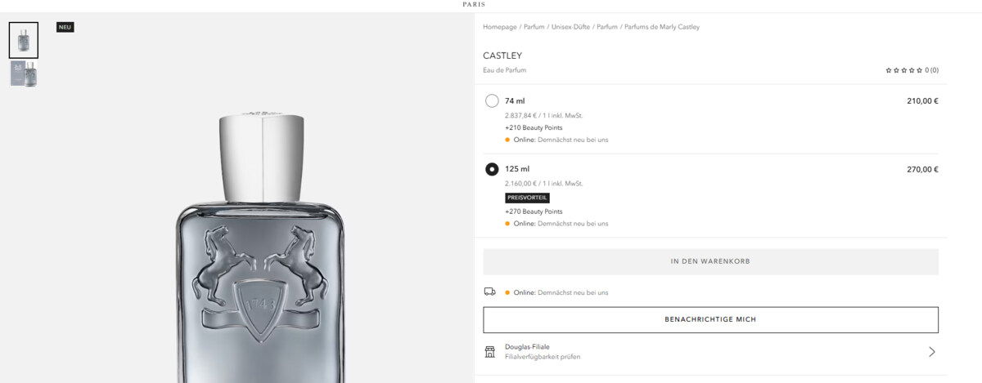Viewport: 982px width, 383px height.
Task: Click the delivery truck icon
Action: pyautogui.click(x=489, y=292)
